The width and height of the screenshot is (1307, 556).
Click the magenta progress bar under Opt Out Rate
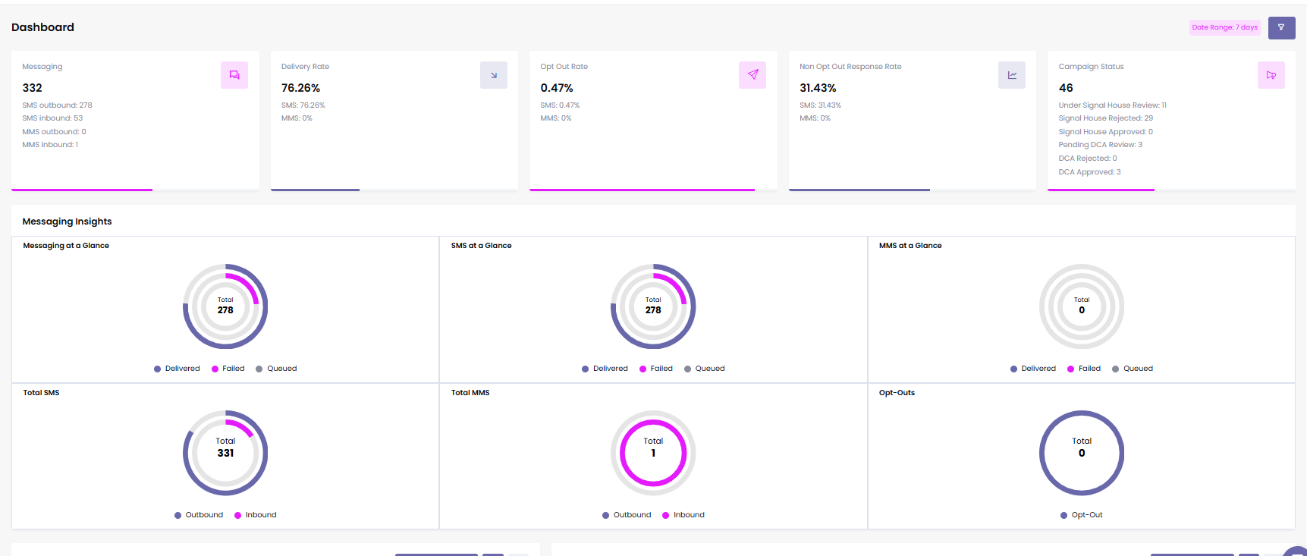point(642,190)
